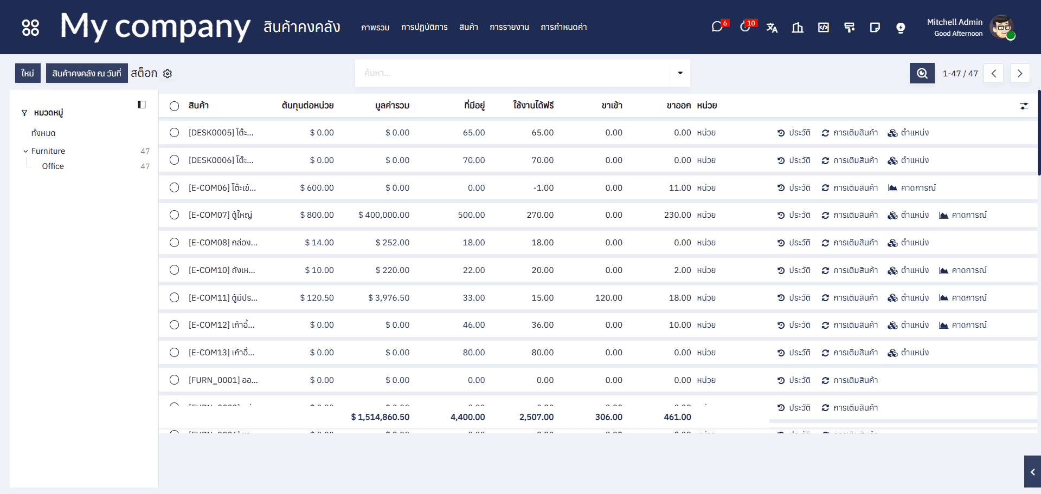
Task: Open the search options dropdown arrow
Action: 680,73
